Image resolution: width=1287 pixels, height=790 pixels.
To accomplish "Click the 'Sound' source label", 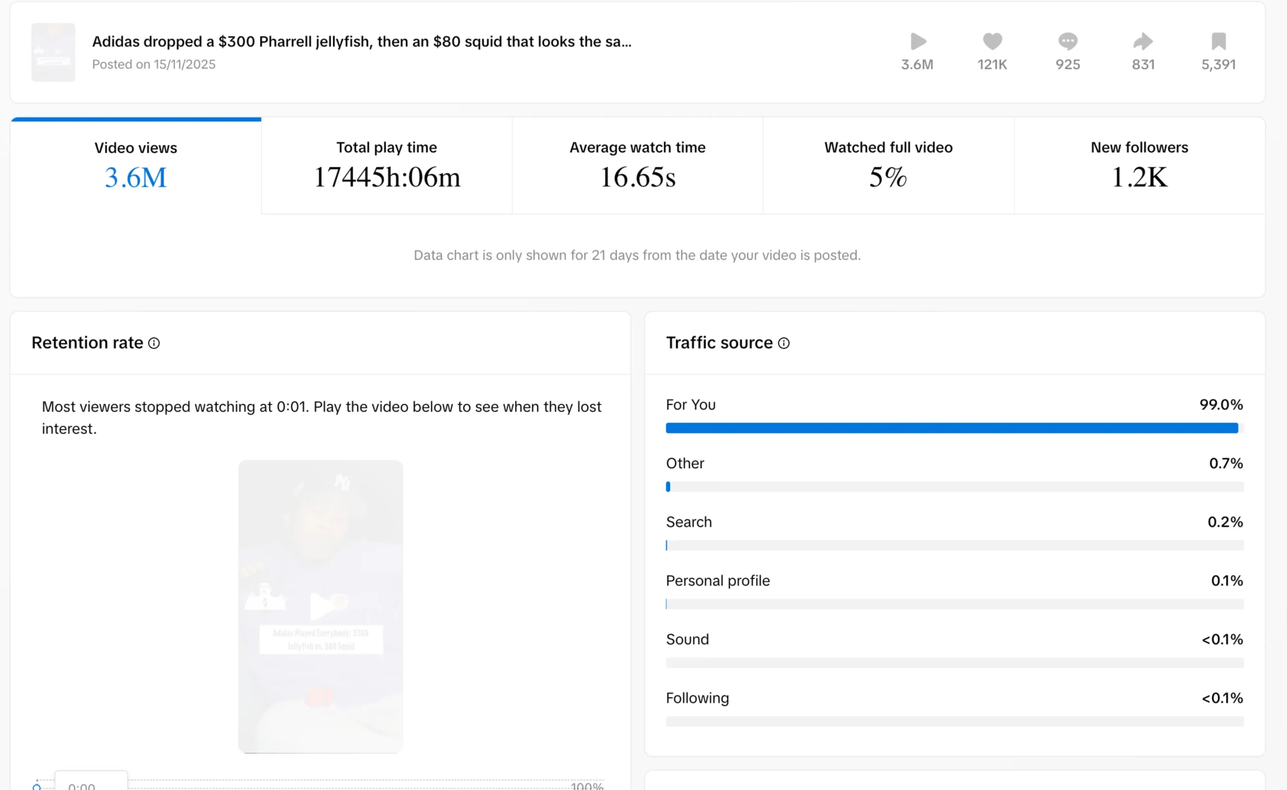I will (x=687, y=639).
